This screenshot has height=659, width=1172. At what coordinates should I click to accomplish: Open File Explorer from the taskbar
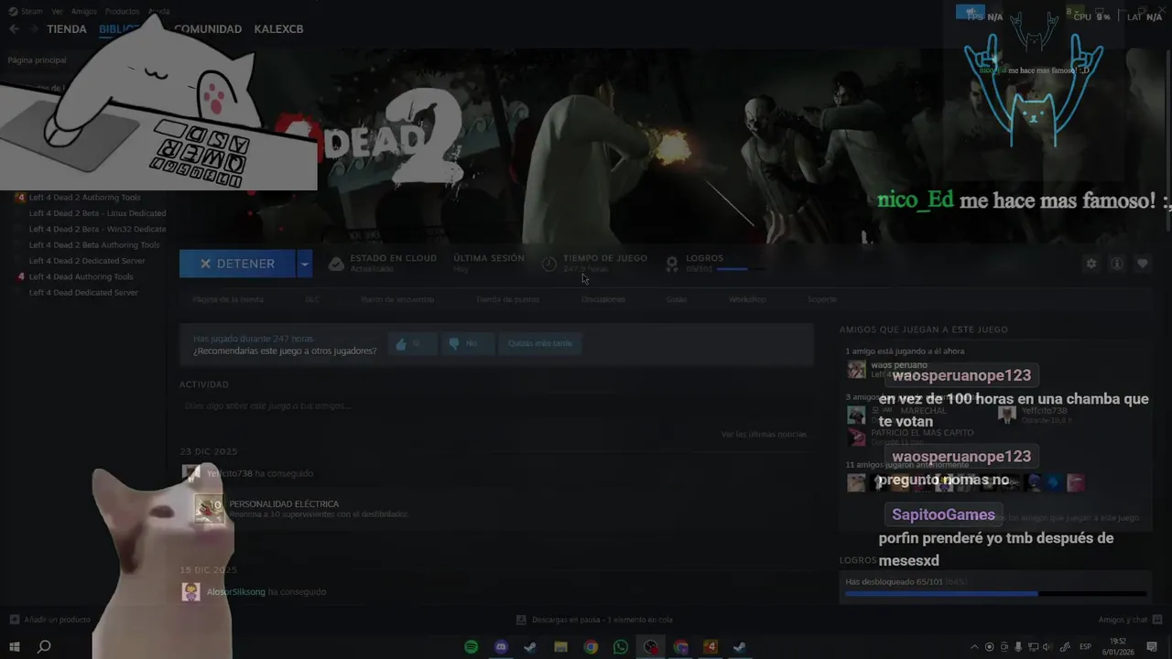pyautogui.click(x=560, y=647)
